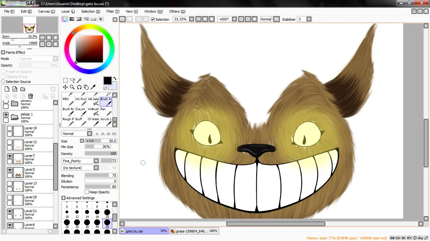430x241 pixels.
Task: Select the Selection Source radio button
Action: point(3,82)
